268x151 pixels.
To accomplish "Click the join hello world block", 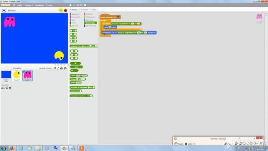I will [x=79, y=75].
